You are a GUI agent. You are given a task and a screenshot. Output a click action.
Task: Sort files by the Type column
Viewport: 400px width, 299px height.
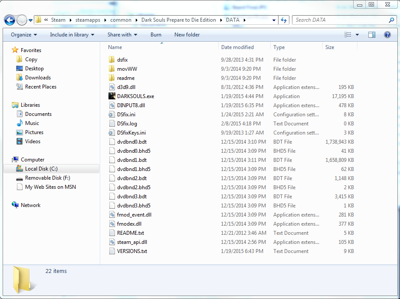coord(296,47)
